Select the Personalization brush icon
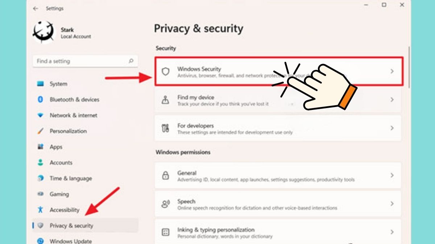Image resolution: width=435 pixels, height=244 pixels. pyautogui.click(x=41, y=131)
